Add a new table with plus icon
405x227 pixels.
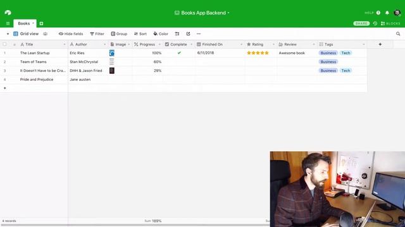tap(41, 23)
